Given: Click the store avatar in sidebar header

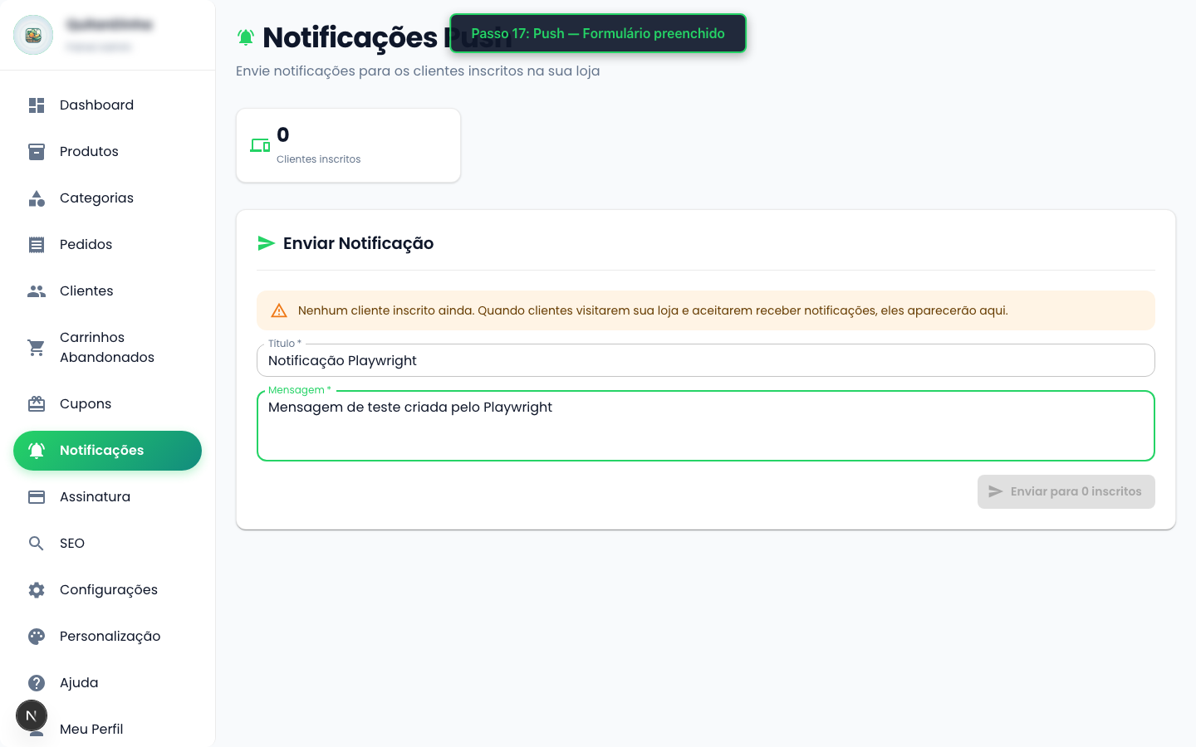Looking at the screenshot, I should [x=33, y=35].
